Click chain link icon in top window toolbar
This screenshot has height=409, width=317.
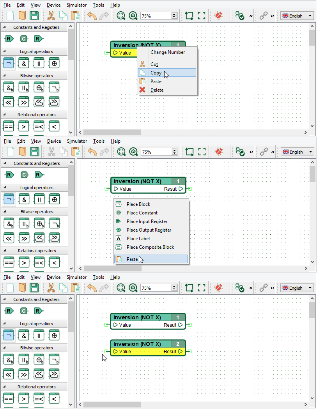coord(264,16)
